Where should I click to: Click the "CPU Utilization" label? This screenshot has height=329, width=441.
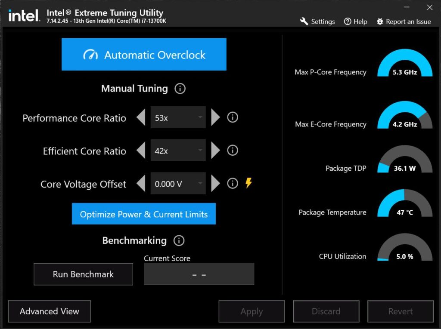(x=342, y=256)
